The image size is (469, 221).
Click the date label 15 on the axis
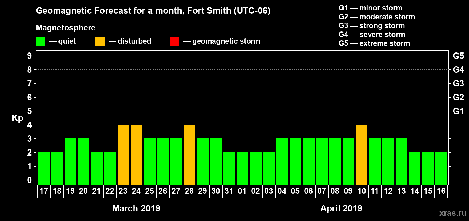point(428,191)
